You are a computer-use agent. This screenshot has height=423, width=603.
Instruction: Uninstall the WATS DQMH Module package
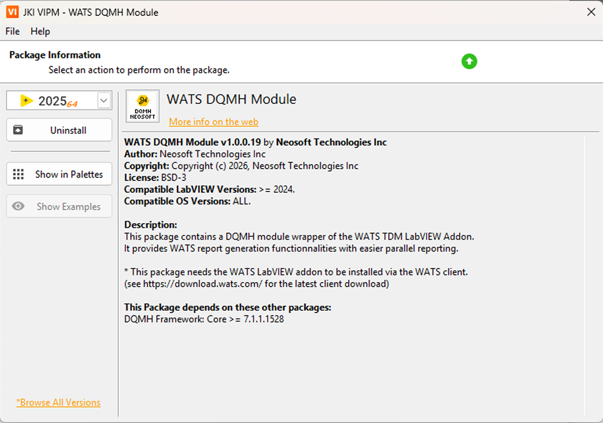(x=59, y=130)
